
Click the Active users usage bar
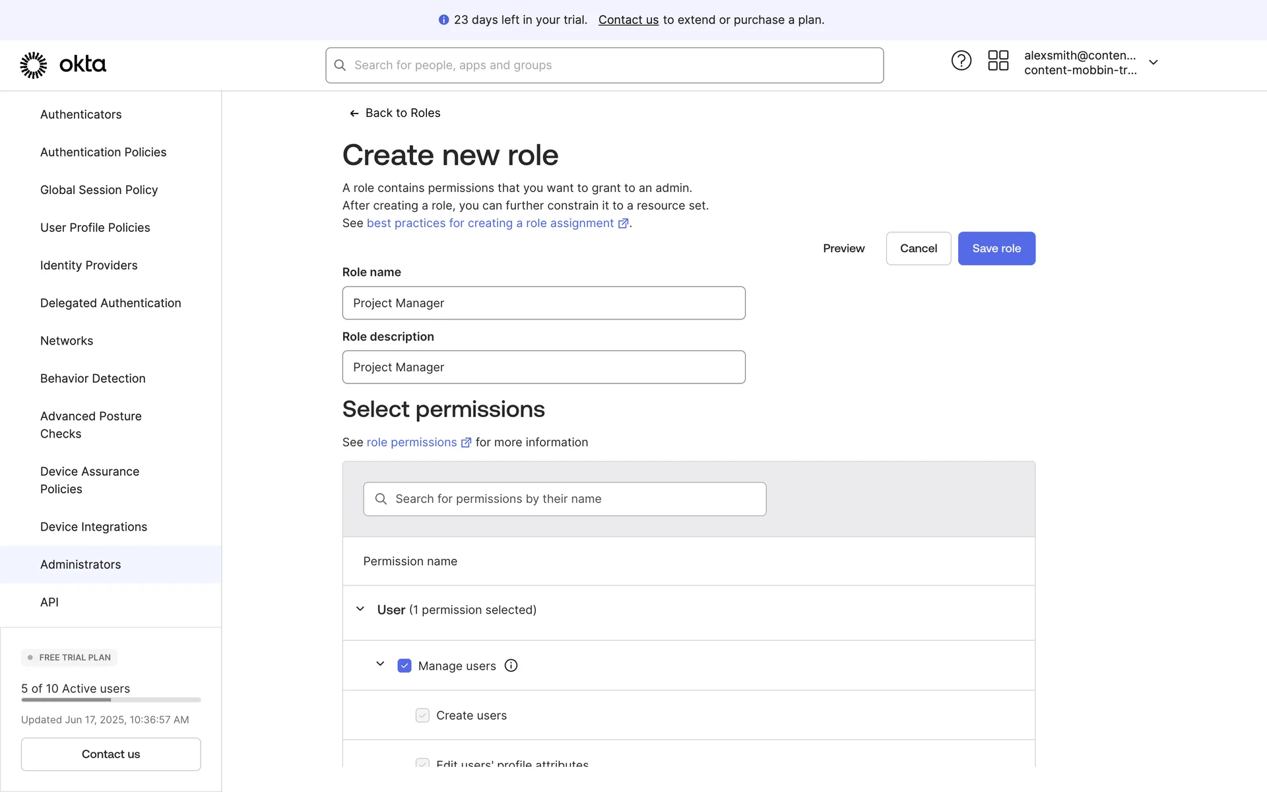click(x=111, y=700)
